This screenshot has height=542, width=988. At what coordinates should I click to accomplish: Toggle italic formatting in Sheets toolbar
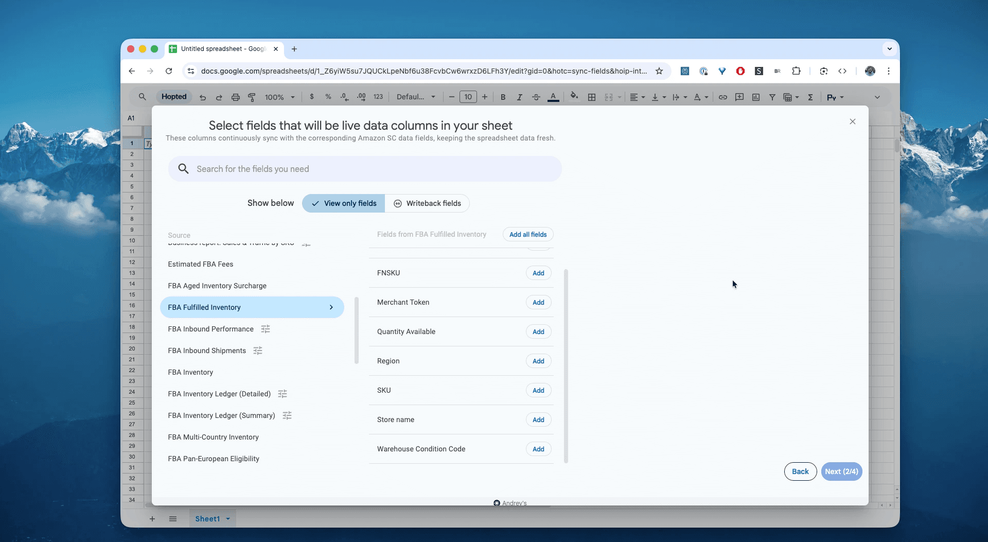pyautogui.click(x=520, y=97)
